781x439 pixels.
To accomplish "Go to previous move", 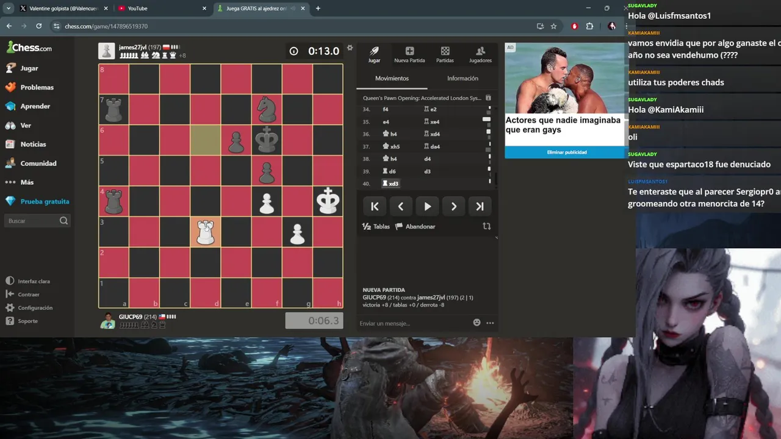I will [401, 206].
